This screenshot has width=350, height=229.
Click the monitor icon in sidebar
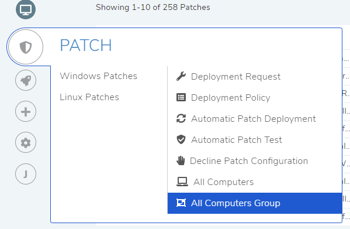click(26, 9)
